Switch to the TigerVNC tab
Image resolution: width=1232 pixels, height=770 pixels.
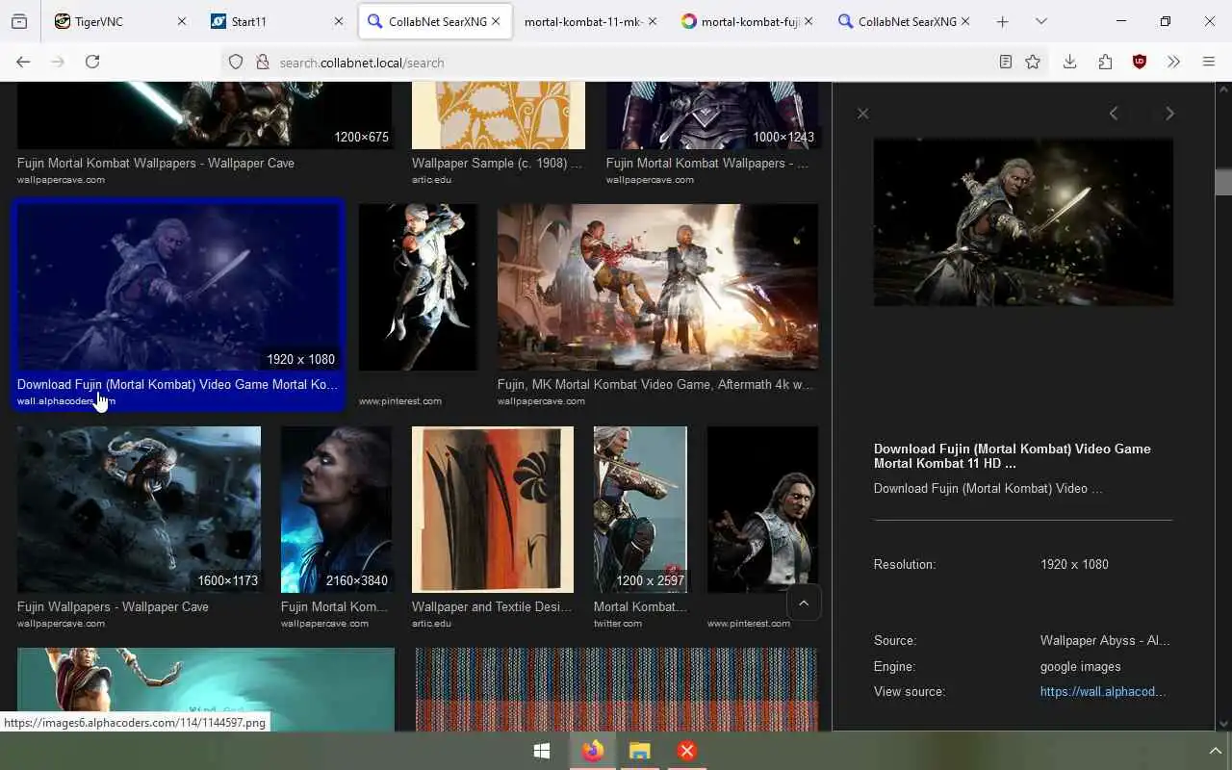[x=121, y=21]
